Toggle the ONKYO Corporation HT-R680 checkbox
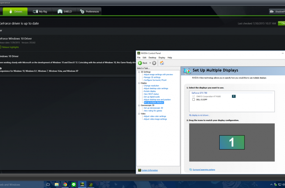This screenshot has width=285, height=188. (x=194, y=96)
